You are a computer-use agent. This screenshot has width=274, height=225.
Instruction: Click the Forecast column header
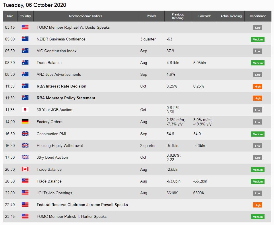click(205, 16)
